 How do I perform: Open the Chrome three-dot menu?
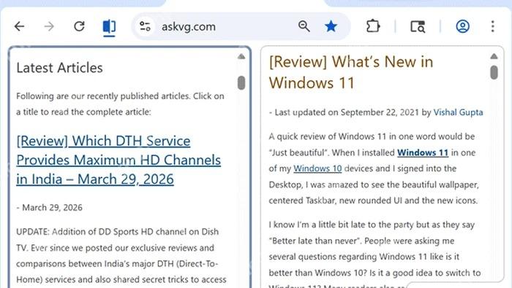pos(493,26)
